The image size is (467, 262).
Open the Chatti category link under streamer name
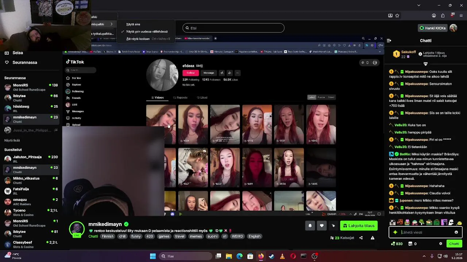[x=93, y=237]
